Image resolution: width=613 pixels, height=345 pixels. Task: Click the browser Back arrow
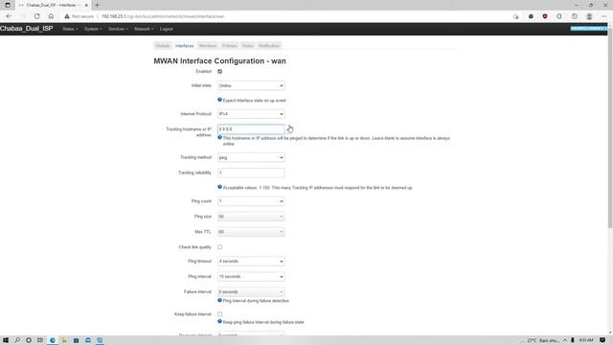point(9,16)
